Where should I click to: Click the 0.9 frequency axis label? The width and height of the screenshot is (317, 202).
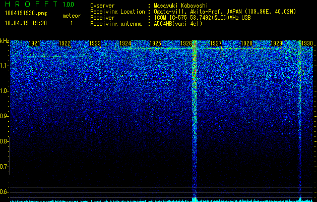pos(5,116)
